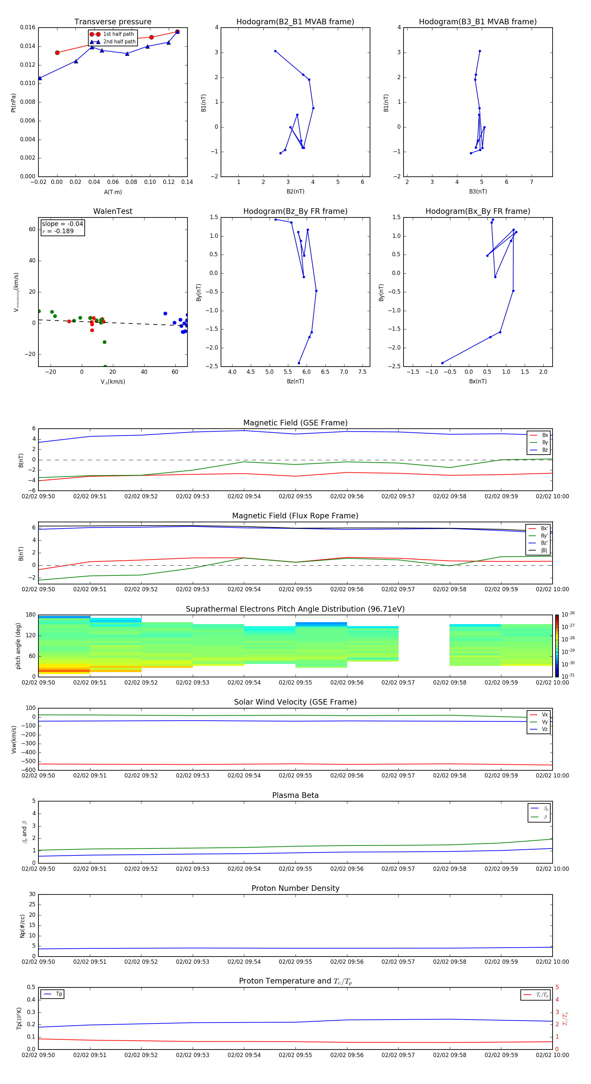The image size is (591, 1084).
Task: Click the 'Plasma Beta' panel title
Action: 295,796
